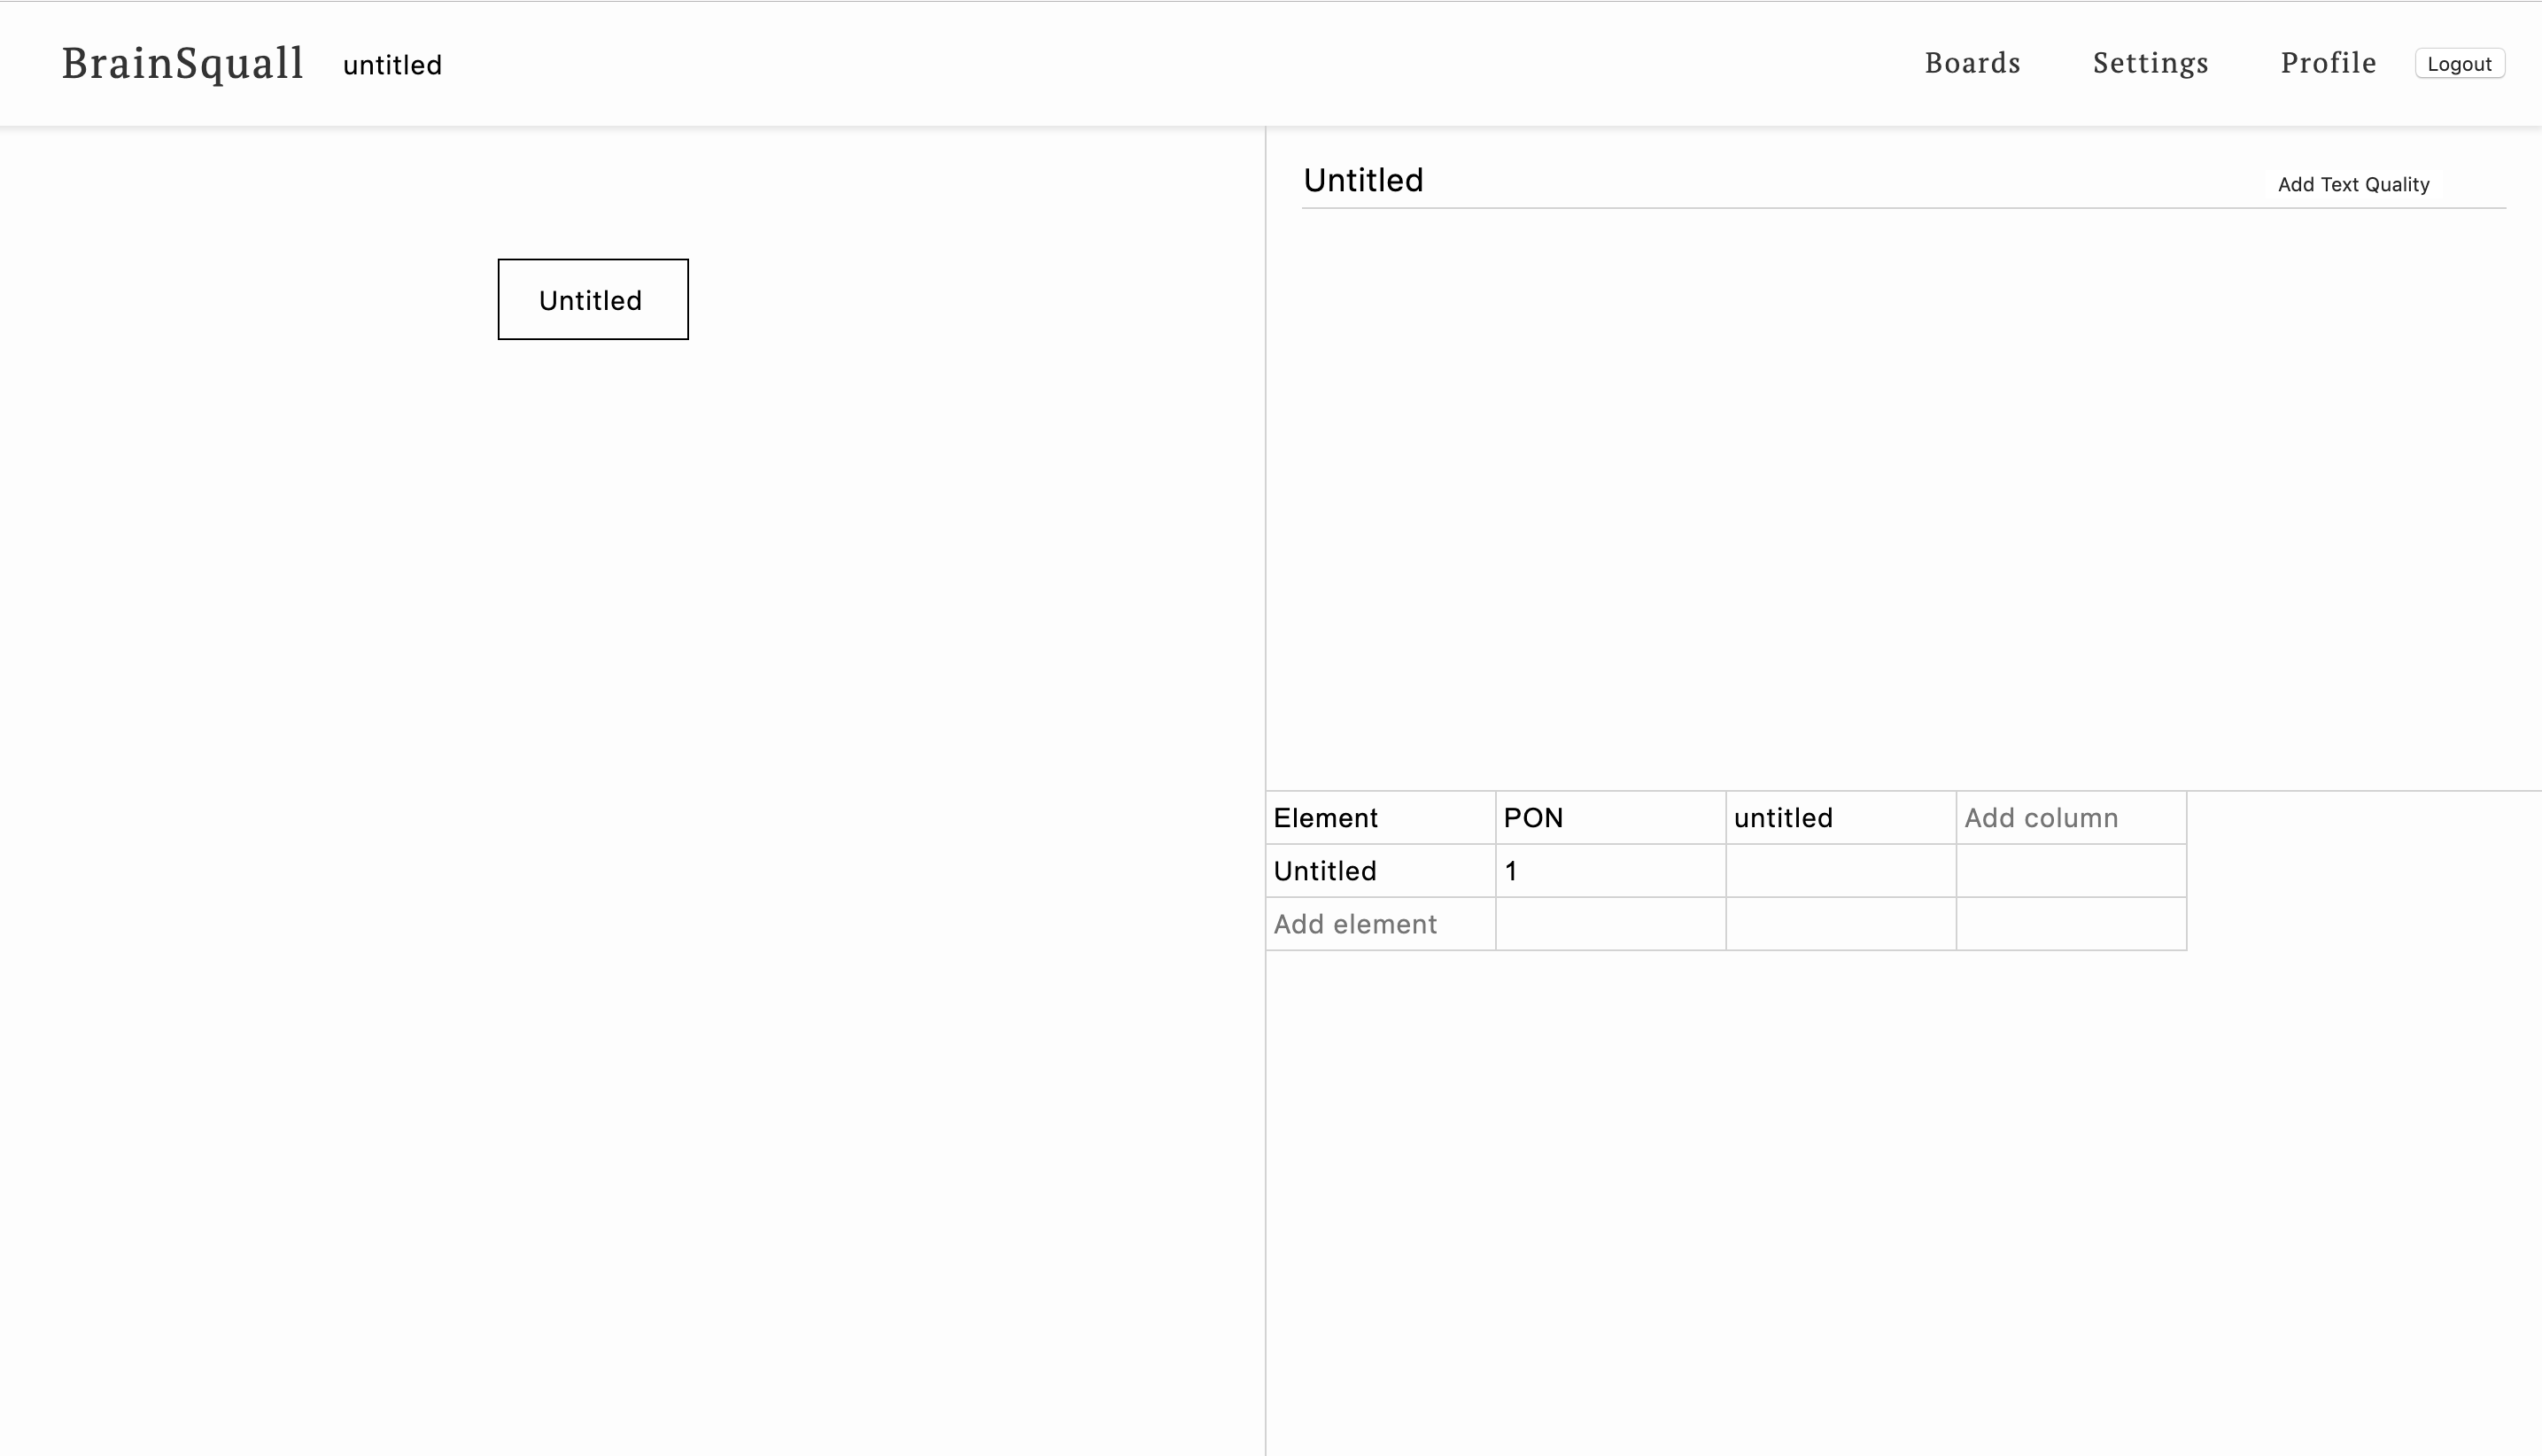Go to the Profile page
Viewport: 2542px width, 1456px height.
click(2328, 62)
